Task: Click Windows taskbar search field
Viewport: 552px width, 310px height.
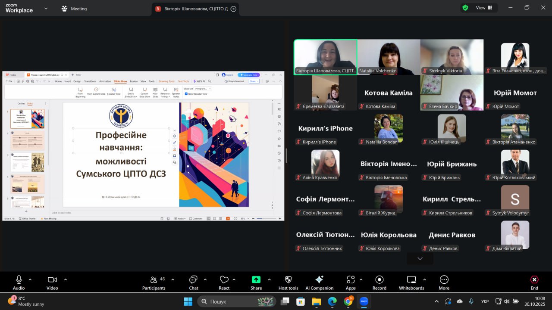Action: (x=236, y=302)
